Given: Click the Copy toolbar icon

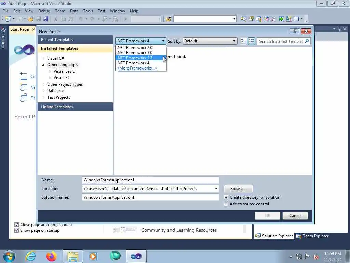Looking at the screenshot, I should [63, 19].
